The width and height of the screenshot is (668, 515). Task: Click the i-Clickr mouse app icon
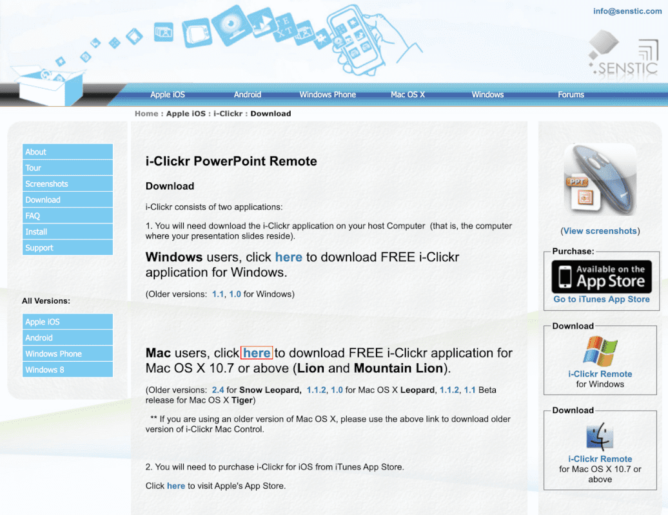point(600,180)
